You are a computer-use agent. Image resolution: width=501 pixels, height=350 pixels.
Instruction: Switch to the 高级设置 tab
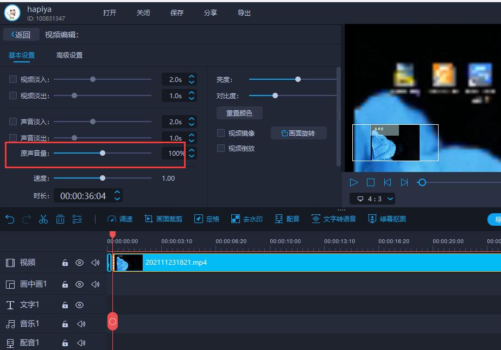coord(69,55)
